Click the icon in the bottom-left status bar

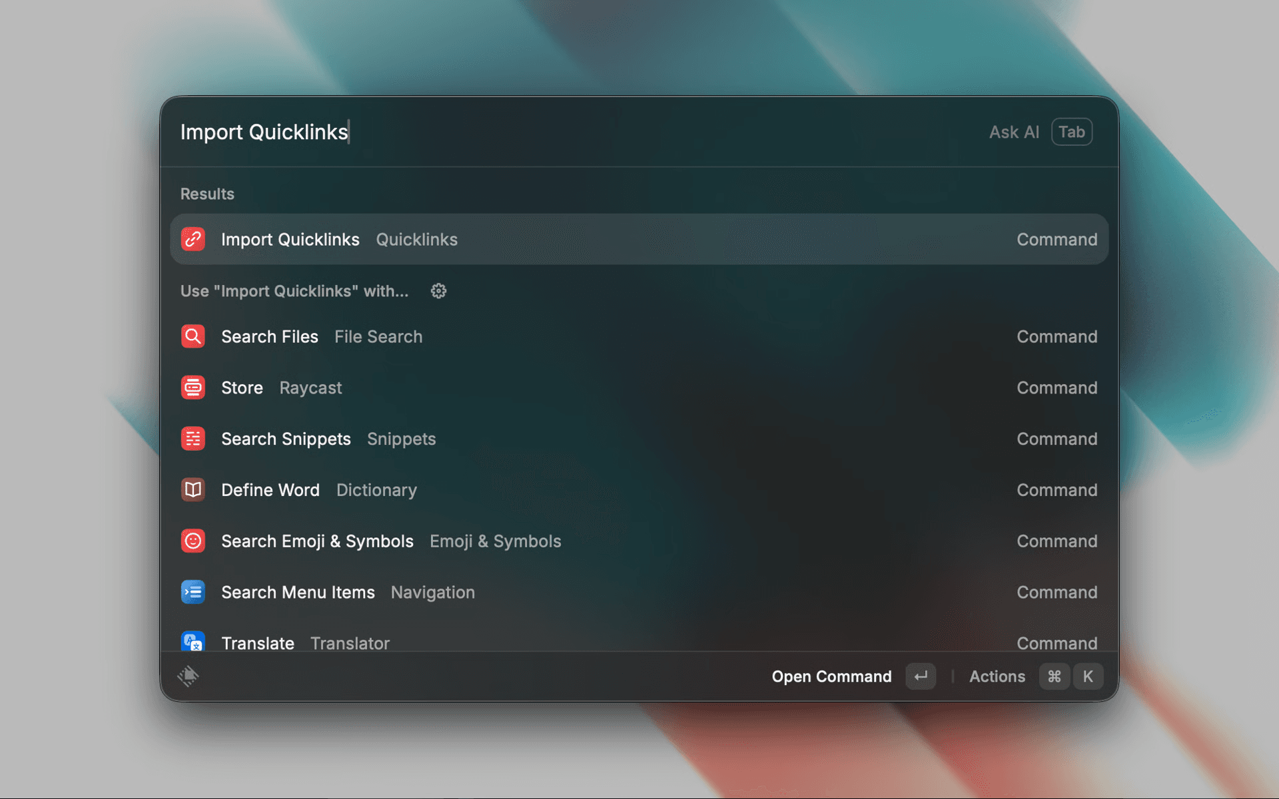[189, 676]
